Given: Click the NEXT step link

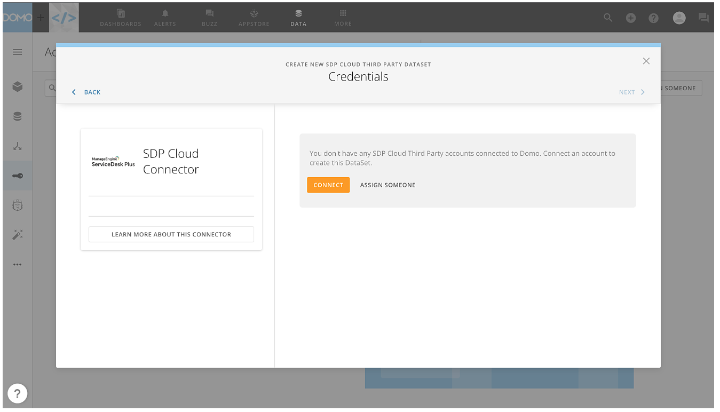Looking at the screenshot, I should 632,92.
